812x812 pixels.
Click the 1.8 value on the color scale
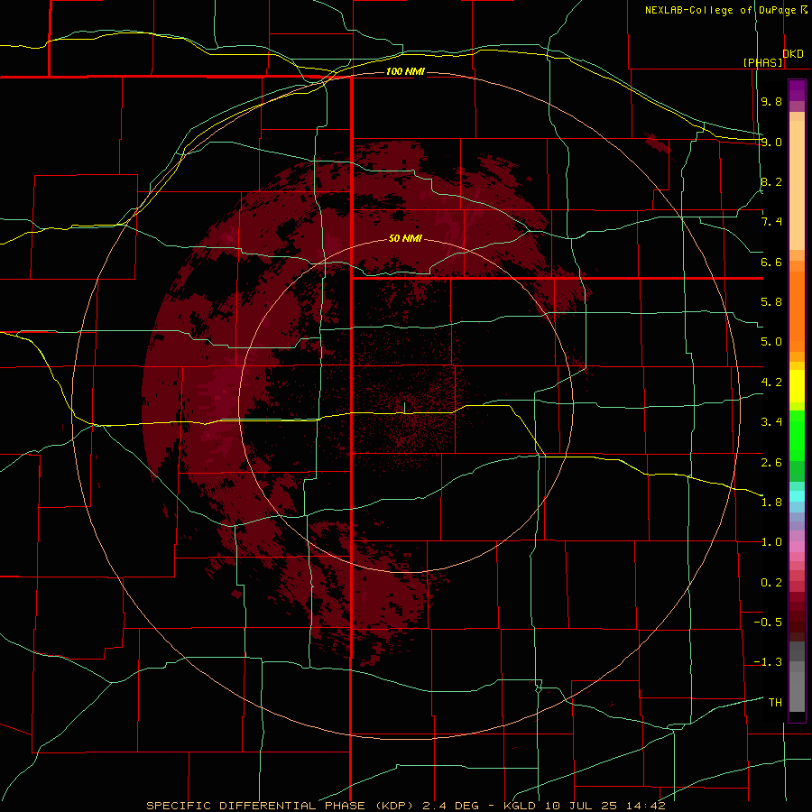pos(771,503)
